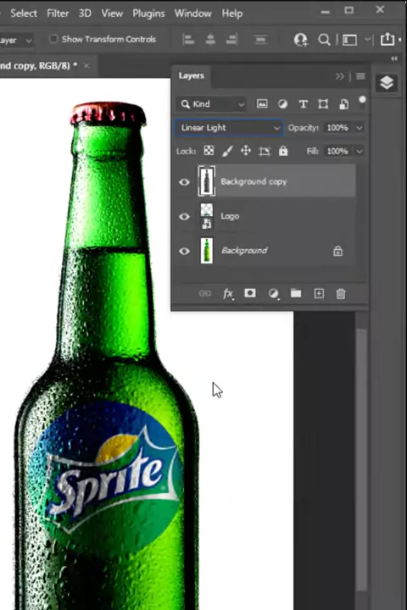This screenshot has height=610, width=407.
Task: Click the Fill 100% field
Action: 337,151
